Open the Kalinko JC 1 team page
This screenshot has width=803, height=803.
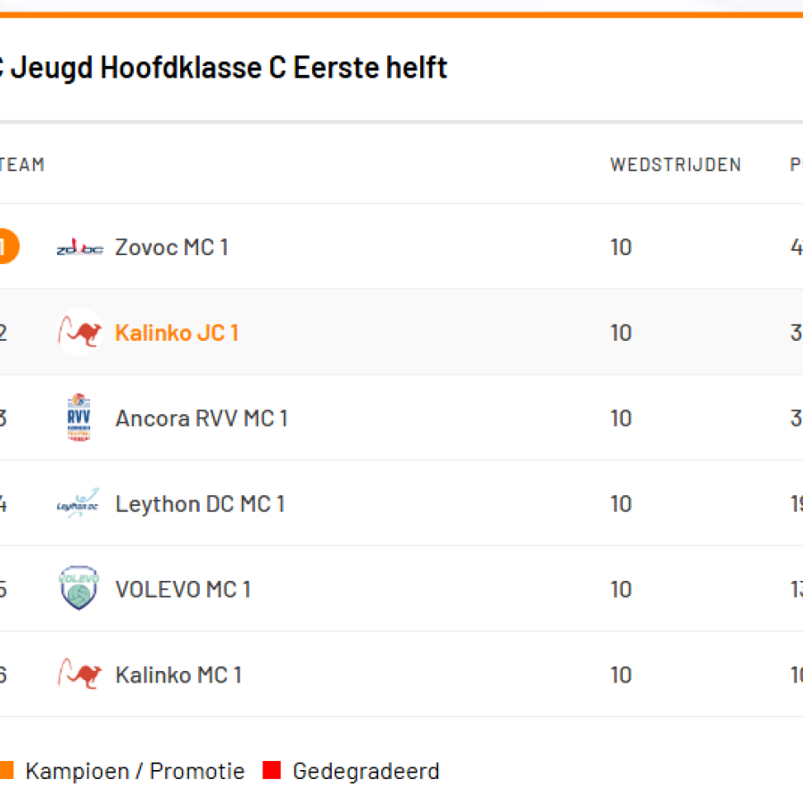[177, 332]
